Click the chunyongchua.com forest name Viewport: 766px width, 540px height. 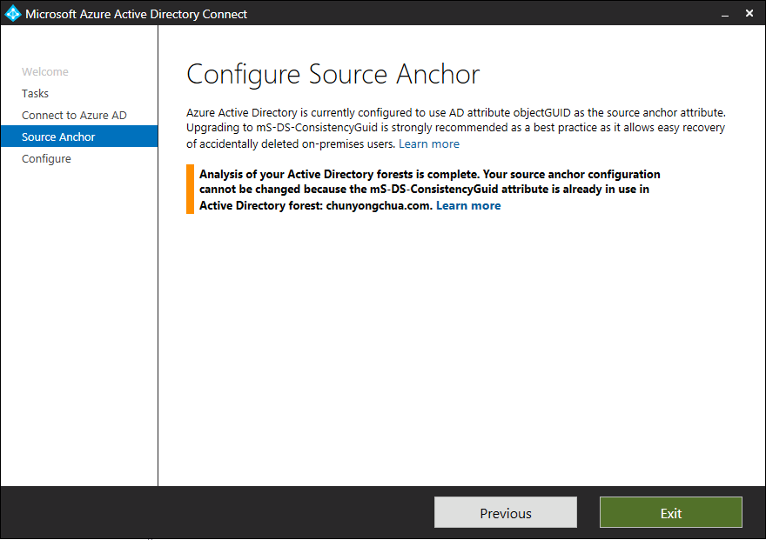tap(378, 206)
